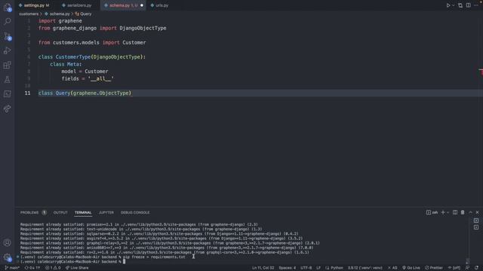483x271 pixels.
Task: Select the Python interpreter 3.9.12 venv
Action: click(365, 268)
